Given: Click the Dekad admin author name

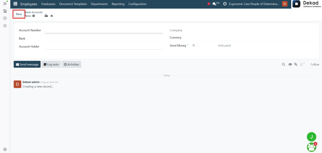Looking at the screenshot, I should [x=31, y=82].
